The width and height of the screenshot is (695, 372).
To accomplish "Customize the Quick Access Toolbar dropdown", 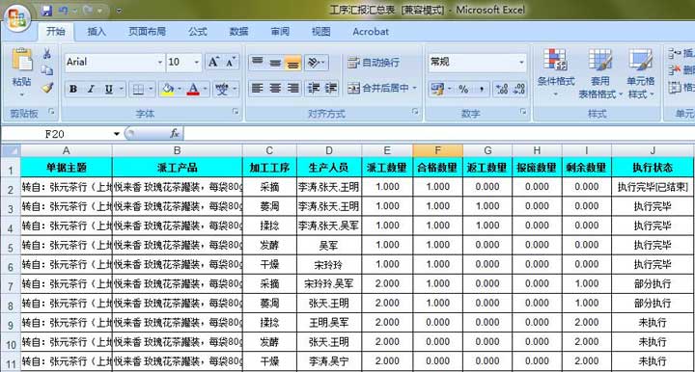I will [120, 11].
